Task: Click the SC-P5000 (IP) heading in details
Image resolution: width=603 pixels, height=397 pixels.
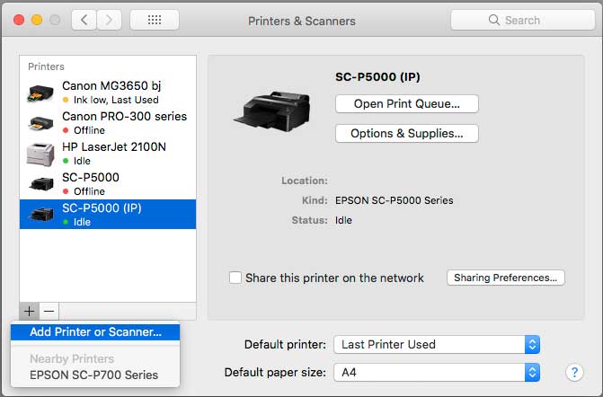Action: [377, 77]
